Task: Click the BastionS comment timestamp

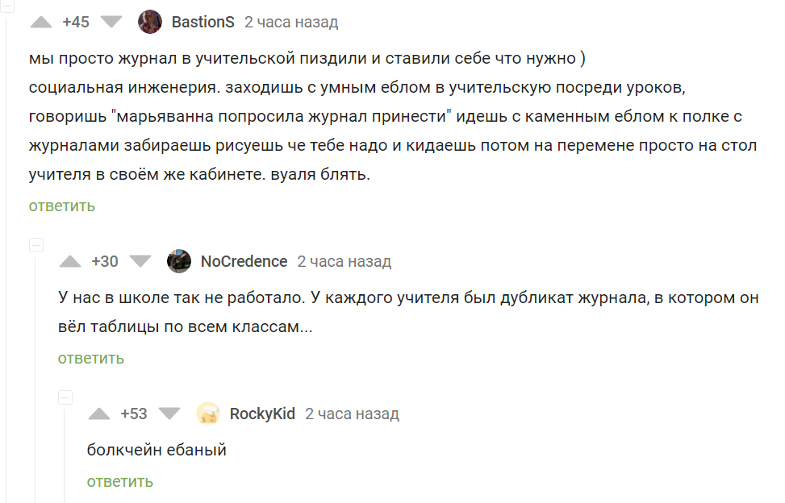Action: coord(291,22)
